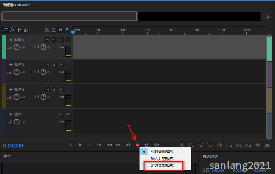This screenshot has height=174, width=275.
Task: Click zoom in at in point icon
Action: 229,145
